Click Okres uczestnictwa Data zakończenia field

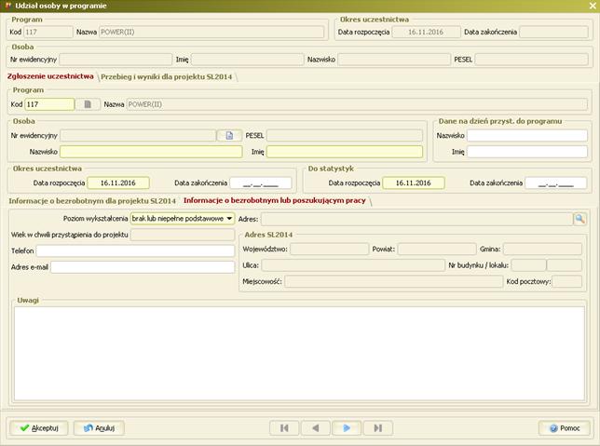tap(261, 182)
